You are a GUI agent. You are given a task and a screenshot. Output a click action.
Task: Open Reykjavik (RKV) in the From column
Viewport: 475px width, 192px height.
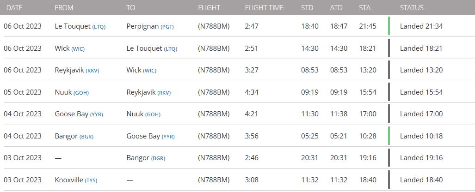coord(77,70)
